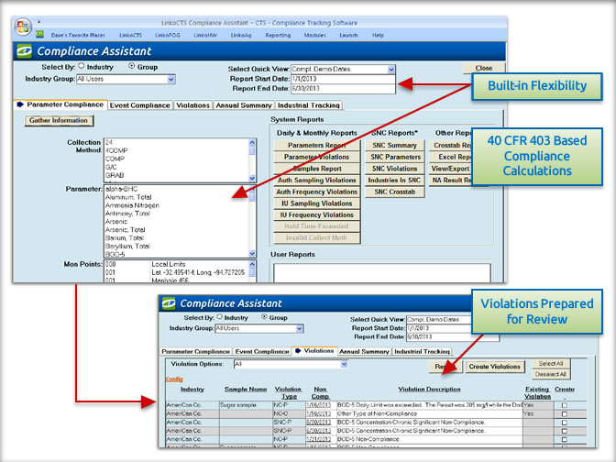Switch to Annual Summary tab in the lower window
616x462 pixels.
click(364, 351)
